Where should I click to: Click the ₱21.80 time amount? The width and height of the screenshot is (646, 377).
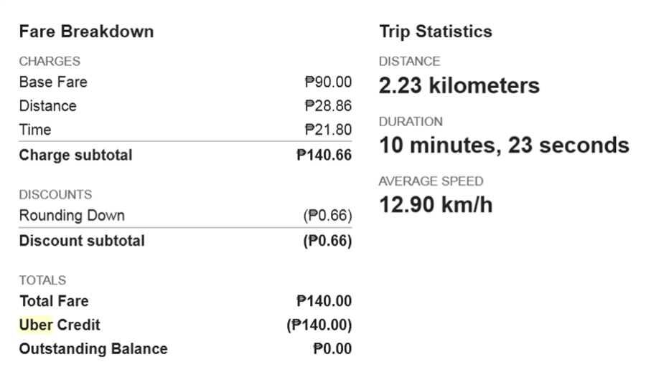click(328, 130)
